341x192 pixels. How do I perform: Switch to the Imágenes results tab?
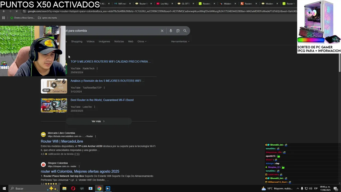(104, 41)
